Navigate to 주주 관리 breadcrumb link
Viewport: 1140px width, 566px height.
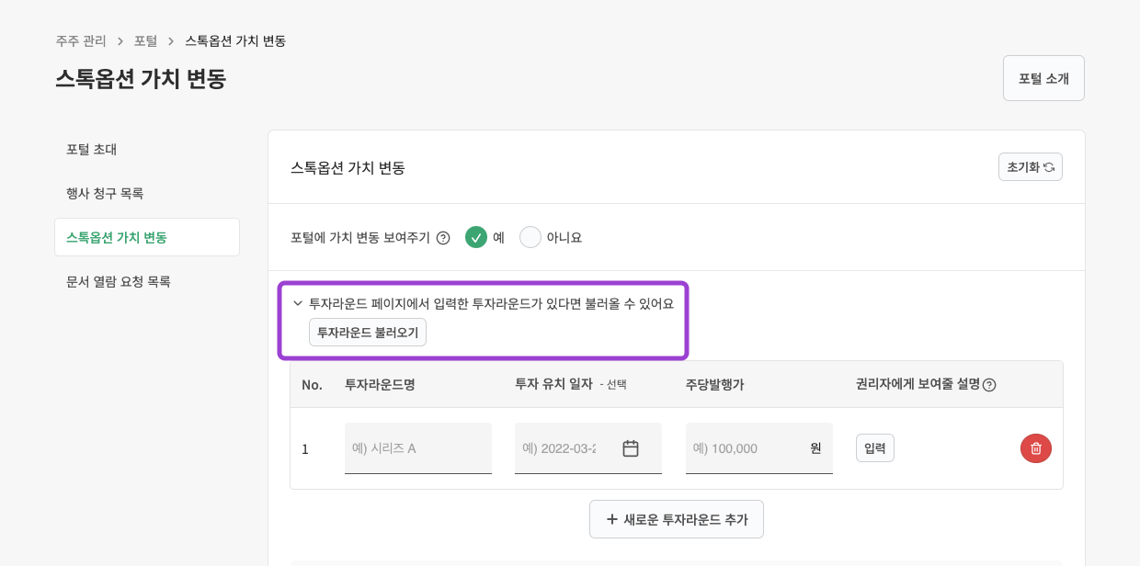pos(81,41)
